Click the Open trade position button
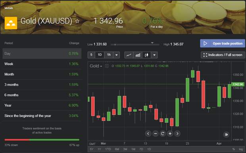Viewport: 246px width, 153px height. pyautogui.click(x=223, y=43)
